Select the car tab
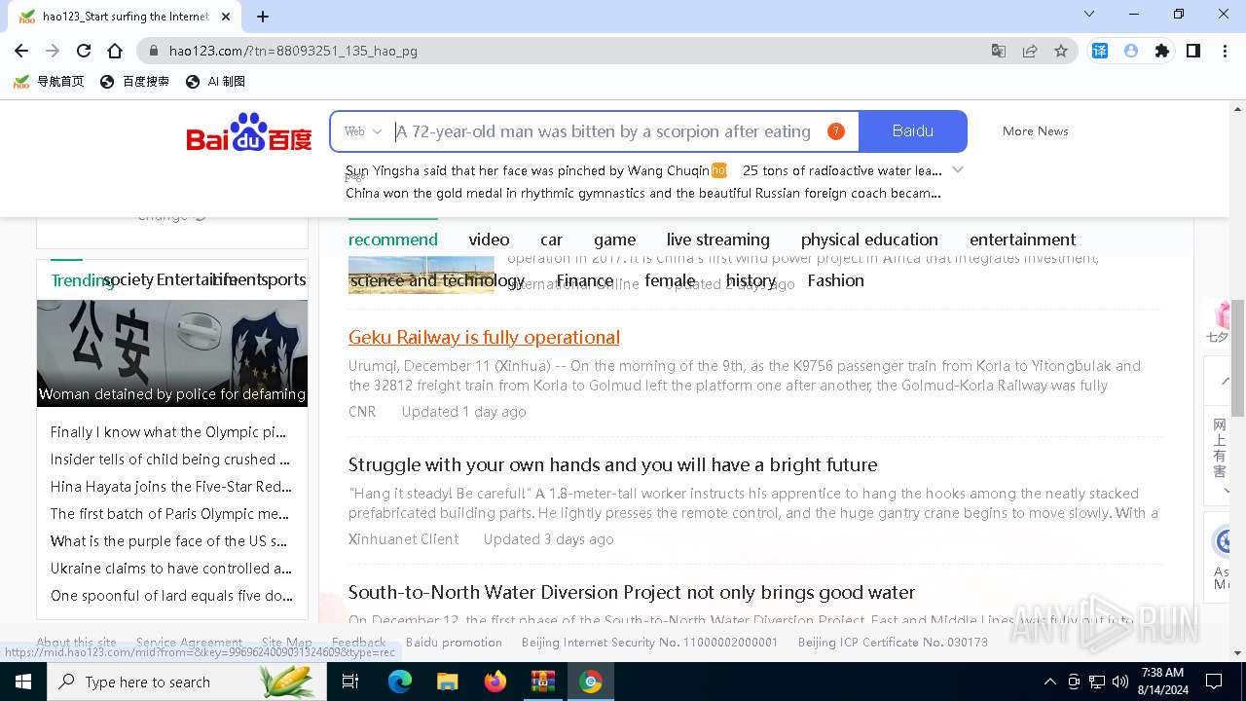 point(552,240)
